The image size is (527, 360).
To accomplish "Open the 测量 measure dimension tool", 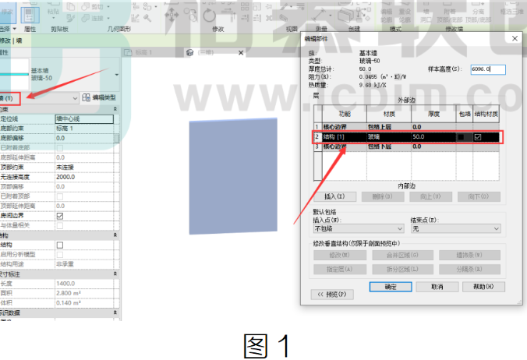I will coord(320,15).
